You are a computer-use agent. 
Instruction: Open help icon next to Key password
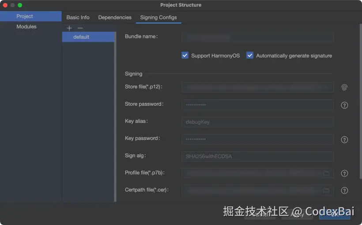(344, 140)
